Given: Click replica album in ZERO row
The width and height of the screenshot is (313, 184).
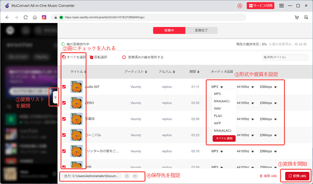Looking at the screenshot, I should point(167,103).
